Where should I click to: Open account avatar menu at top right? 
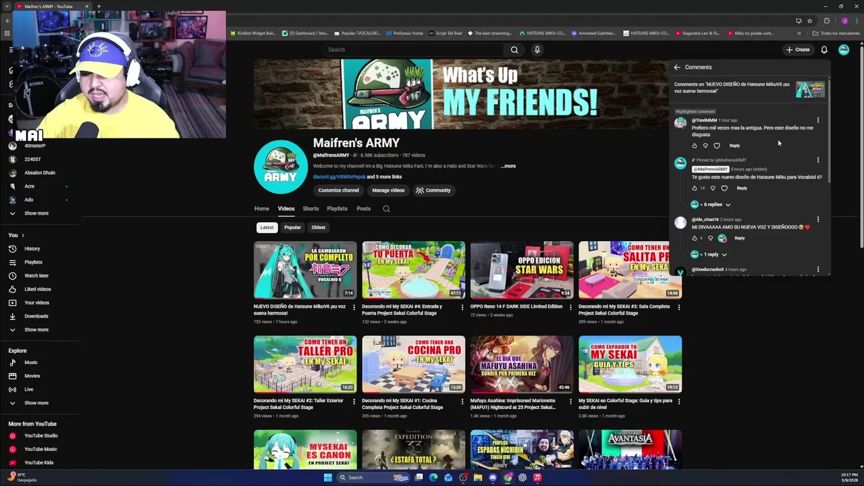[x=844, y=49]
